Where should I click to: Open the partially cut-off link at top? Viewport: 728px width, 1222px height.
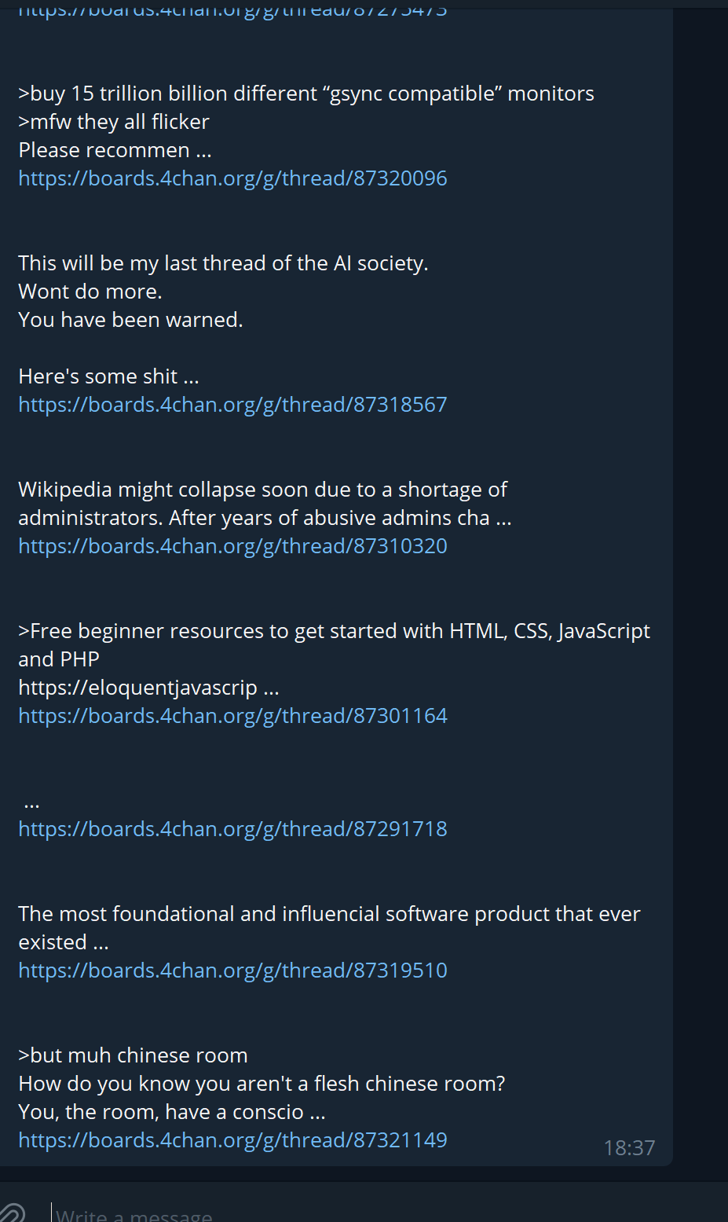tap(232, 9)
